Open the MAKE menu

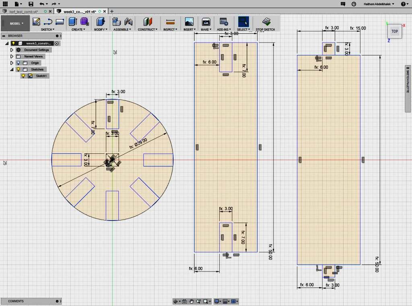pos(206,30)
